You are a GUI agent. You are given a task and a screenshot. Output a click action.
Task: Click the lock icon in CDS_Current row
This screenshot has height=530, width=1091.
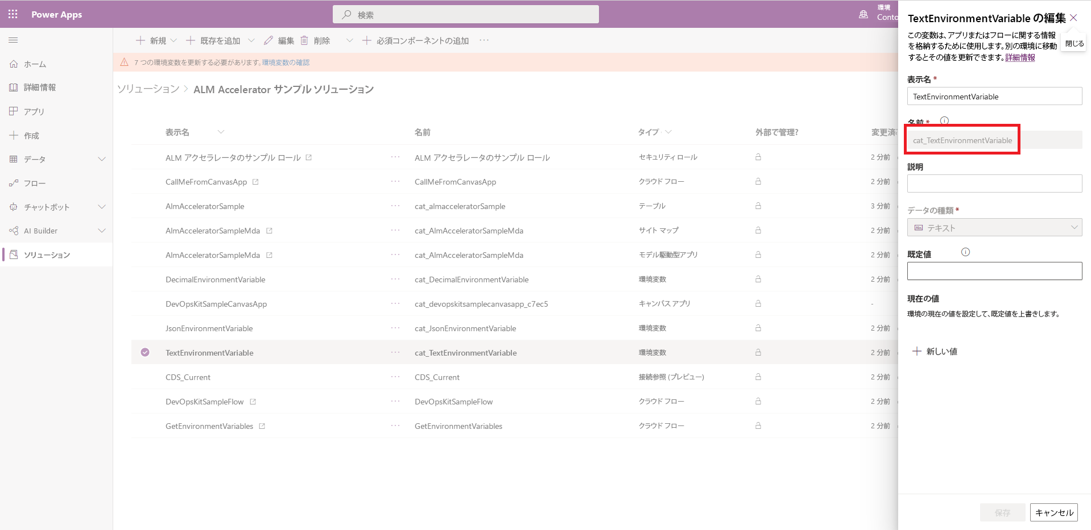(x=758, y=377)
